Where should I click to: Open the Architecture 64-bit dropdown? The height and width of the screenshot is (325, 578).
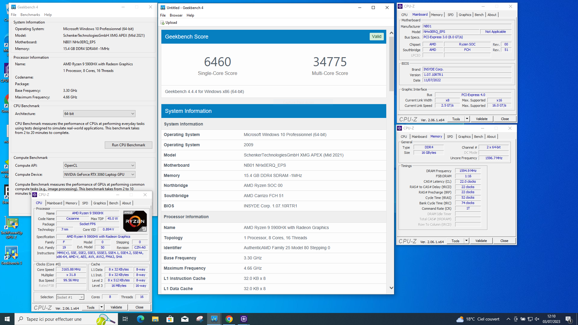99,114
